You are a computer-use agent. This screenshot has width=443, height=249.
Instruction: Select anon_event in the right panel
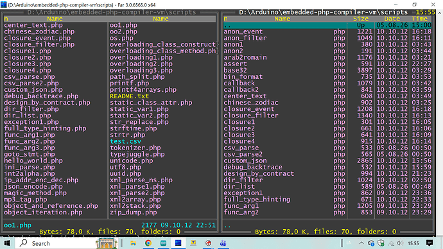(243, 31)
